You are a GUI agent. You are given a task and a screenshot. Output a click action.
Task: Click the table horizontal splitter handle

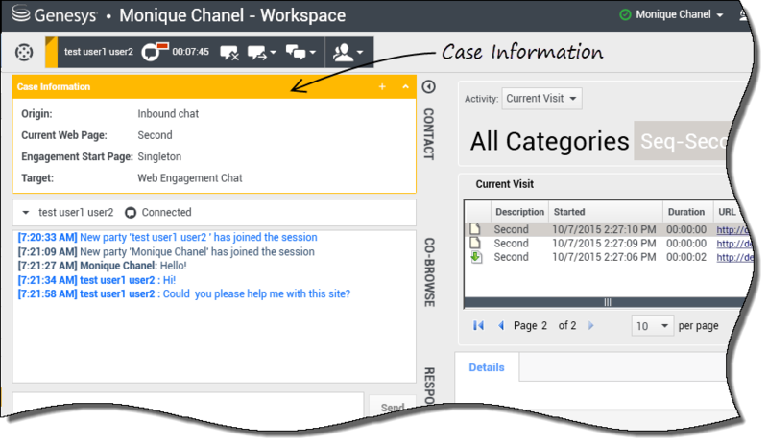tap(608, 302)
